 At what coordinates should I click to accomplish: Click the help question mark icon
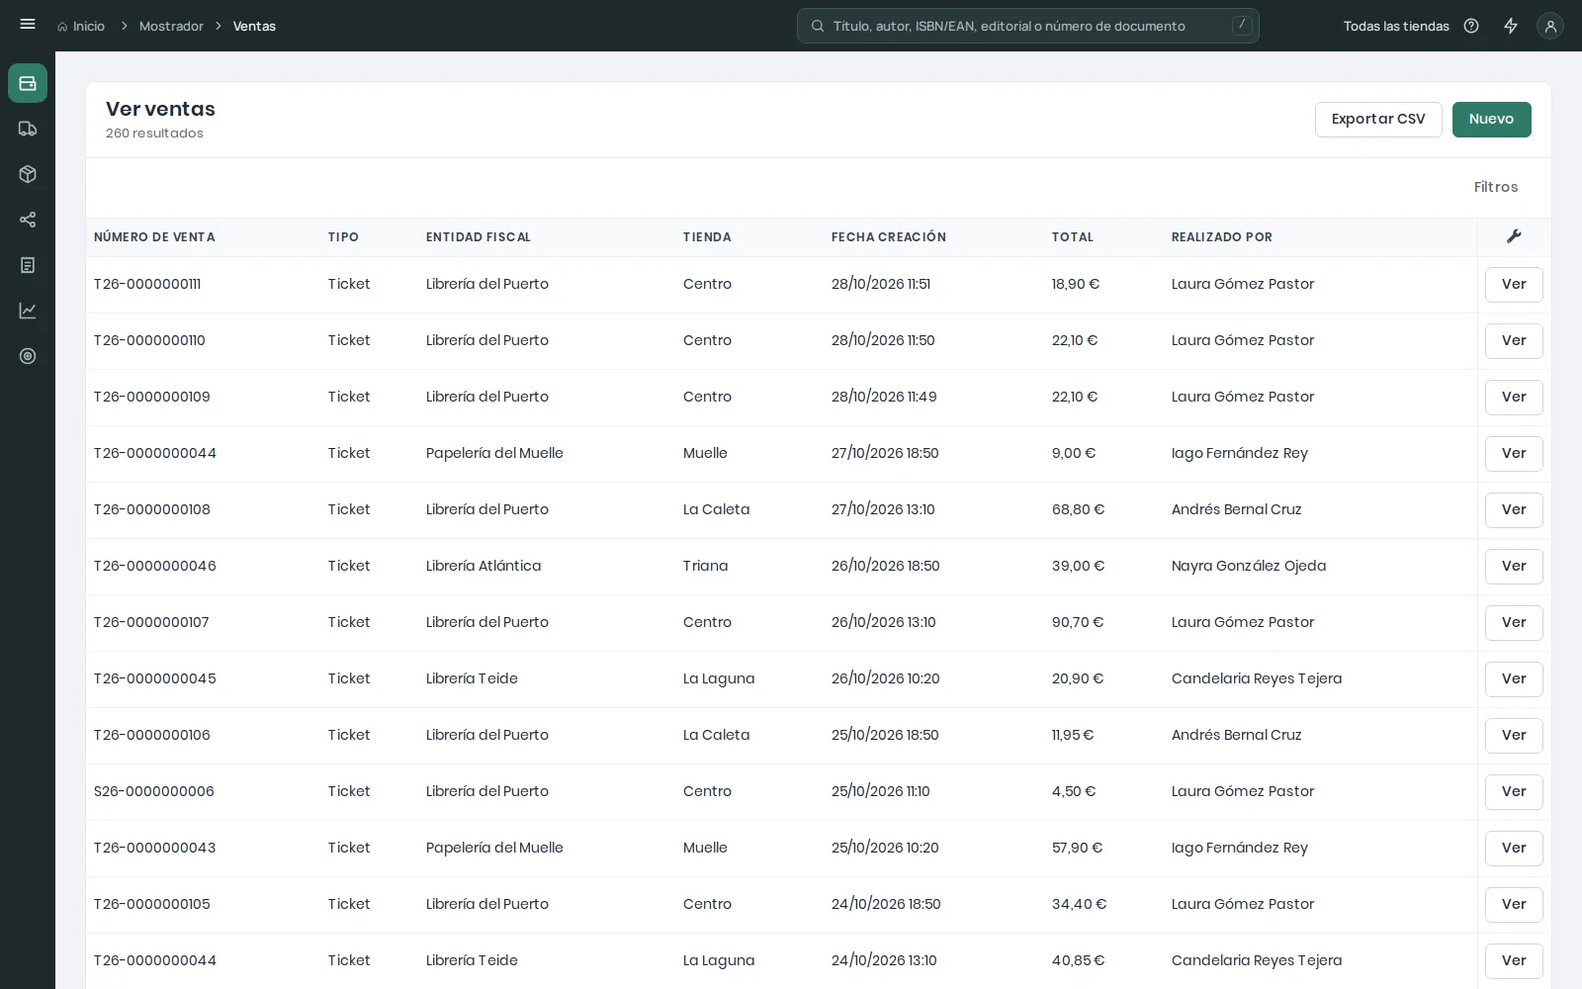click(1471, 26)
